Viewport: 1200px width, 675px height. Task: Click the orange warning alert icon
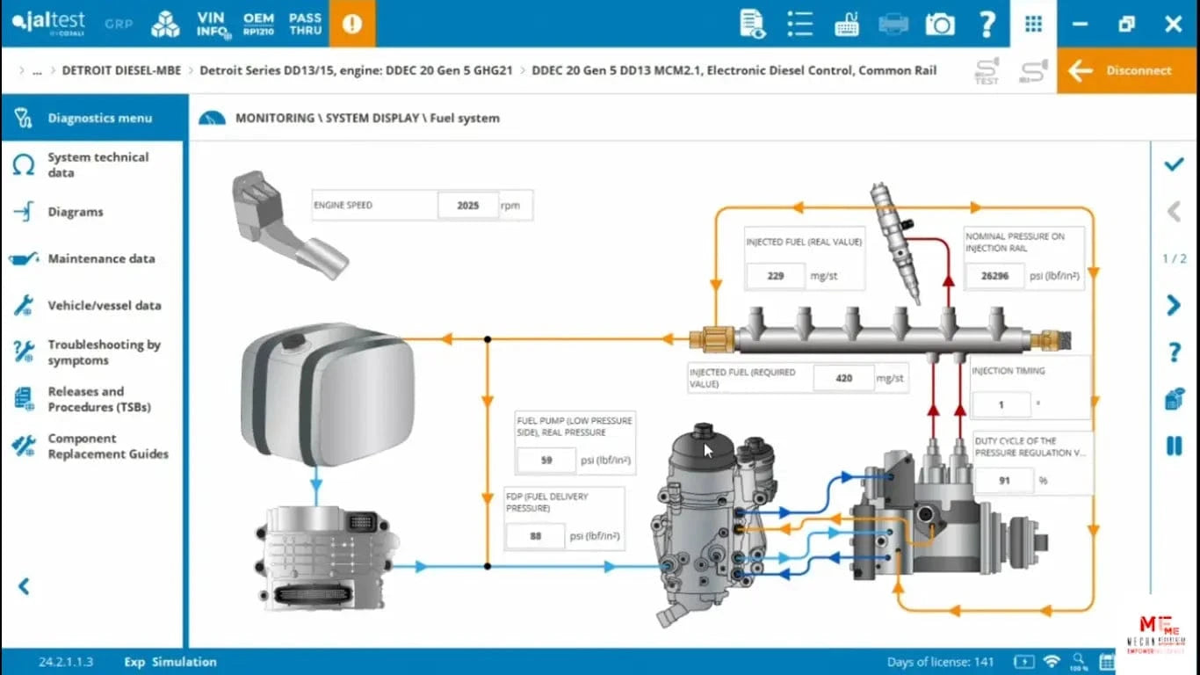coord(352,24)
